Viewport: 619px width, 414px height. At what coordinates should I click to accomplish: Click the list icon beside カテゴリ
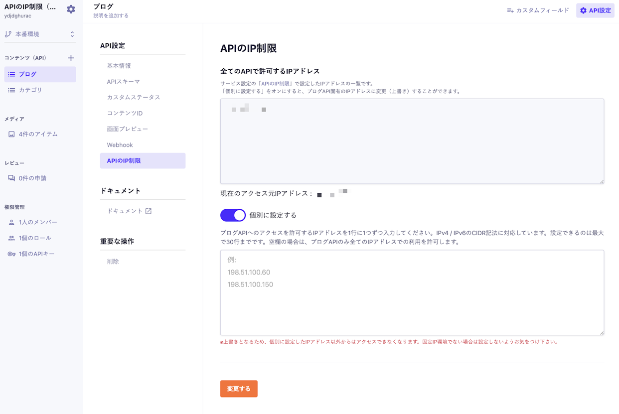[x=11, y=90]
